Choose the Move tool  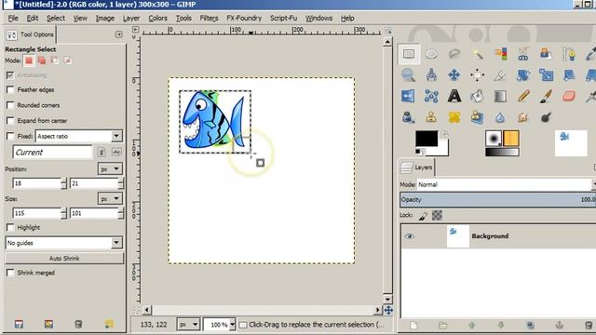[454, 75]
